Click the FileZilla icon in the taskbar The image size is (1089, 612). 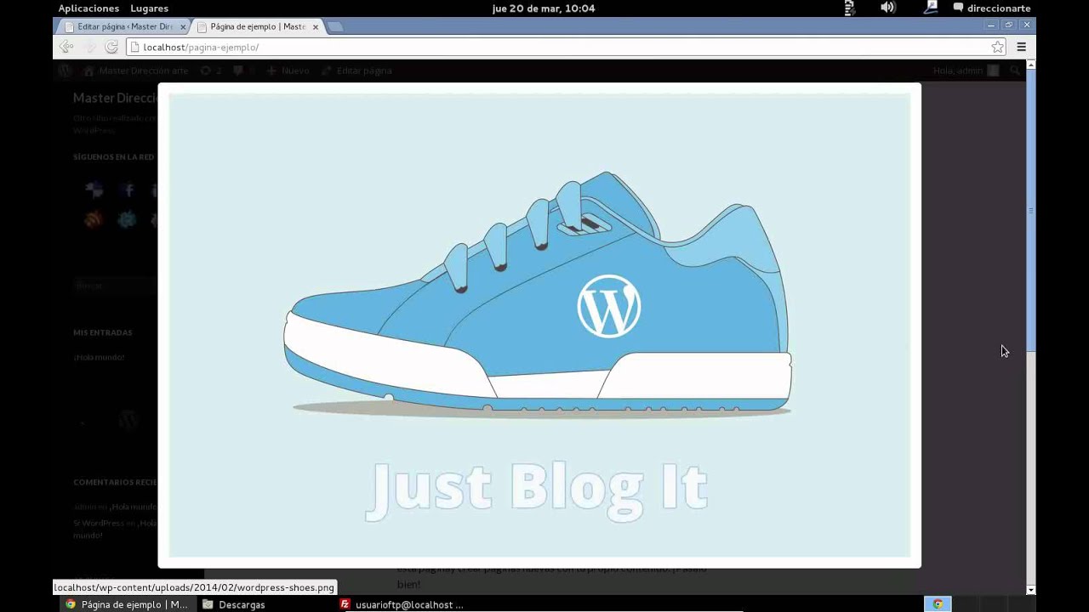(345, 604)
